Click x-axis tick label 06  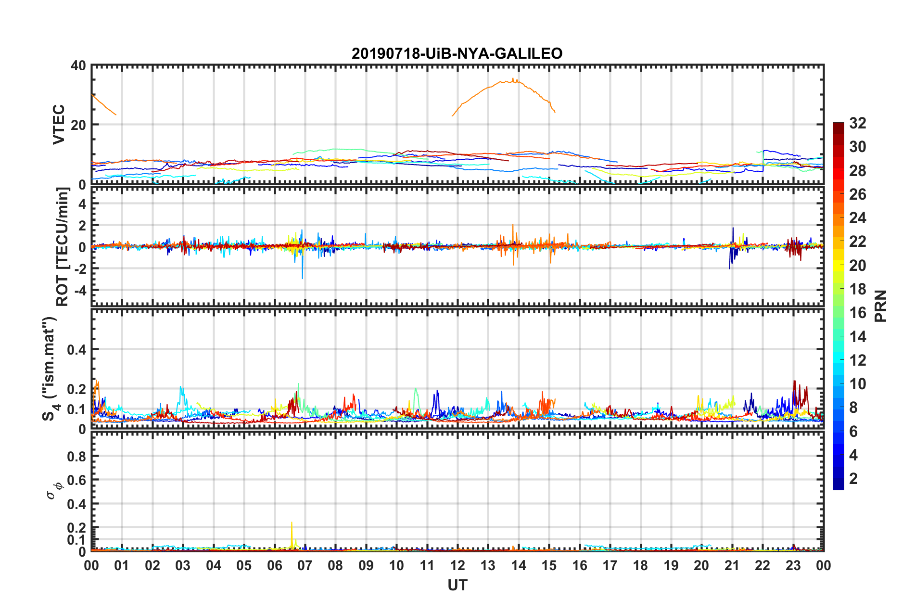click(275, 565)
